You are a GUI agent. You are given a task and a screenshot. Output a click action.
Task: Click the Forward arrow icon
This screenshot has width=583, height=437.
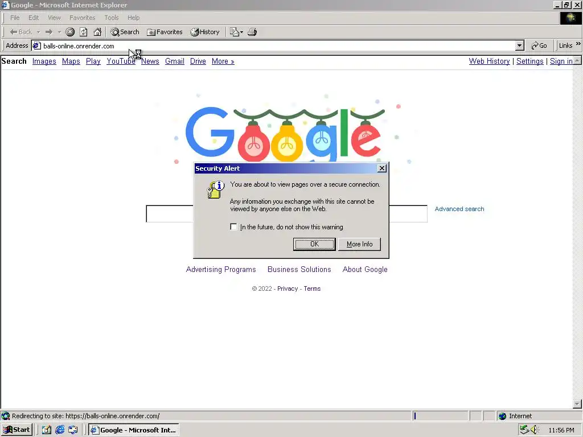[x=49, y=32]
